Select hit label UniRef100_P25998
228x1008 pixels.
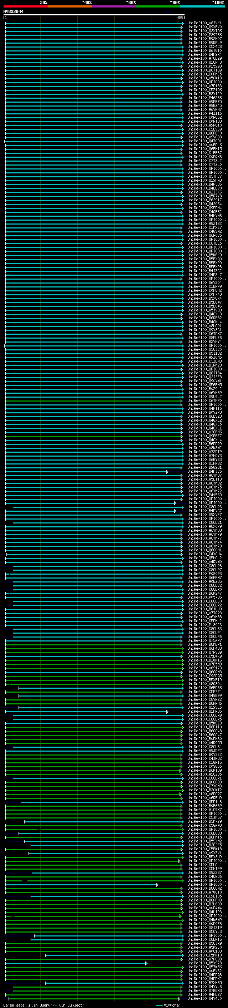204,66
